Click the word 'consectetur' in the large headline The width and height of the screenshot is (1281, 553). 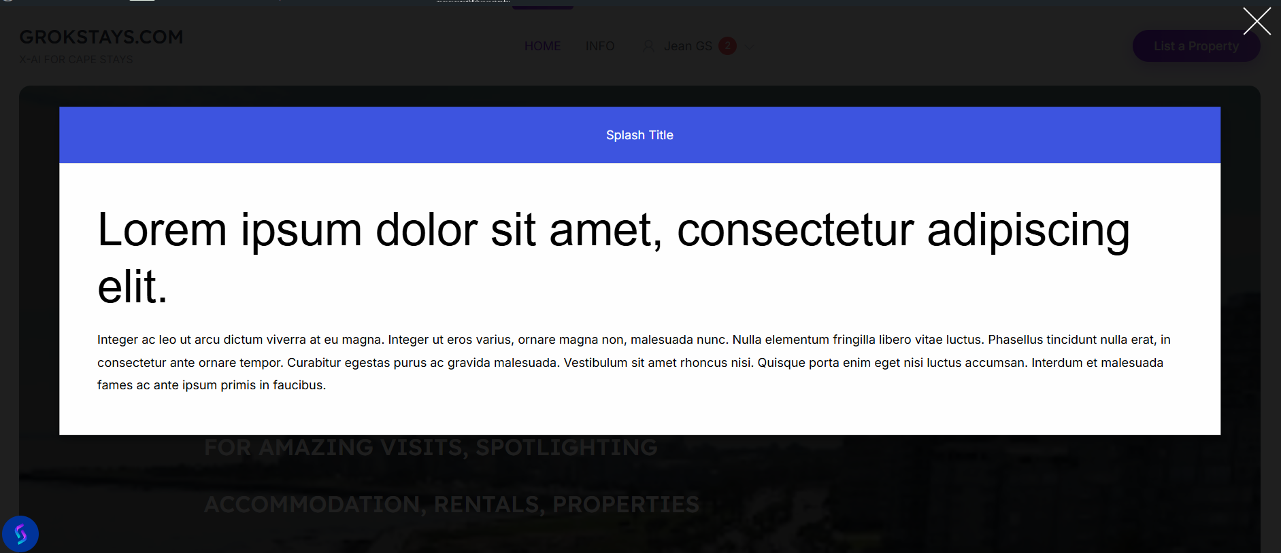point(795,230)
